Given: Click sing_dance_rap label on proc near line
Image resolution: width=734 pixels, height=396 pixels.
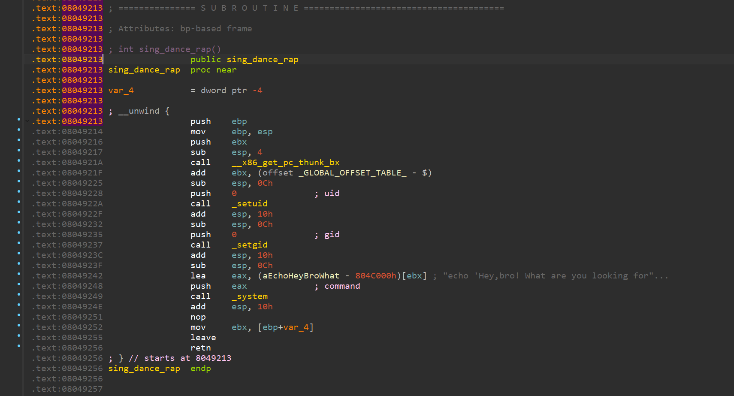Looking at the screenshot, I should [x=144, y=70].
